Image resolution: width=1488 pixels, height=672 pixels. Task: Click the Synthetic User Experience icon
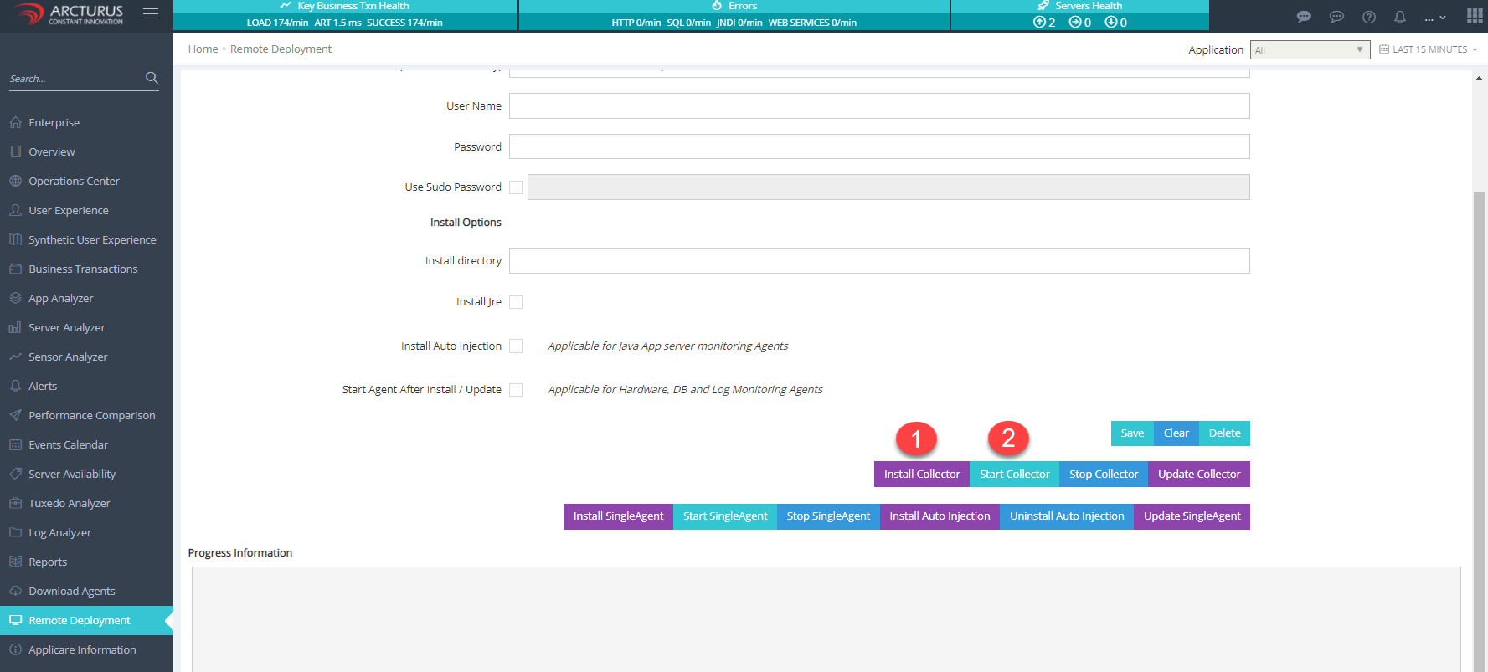15,239
